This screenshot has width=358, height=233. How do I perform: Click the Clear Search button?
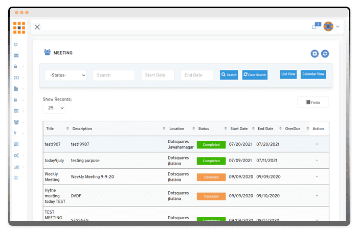(255, 74)
